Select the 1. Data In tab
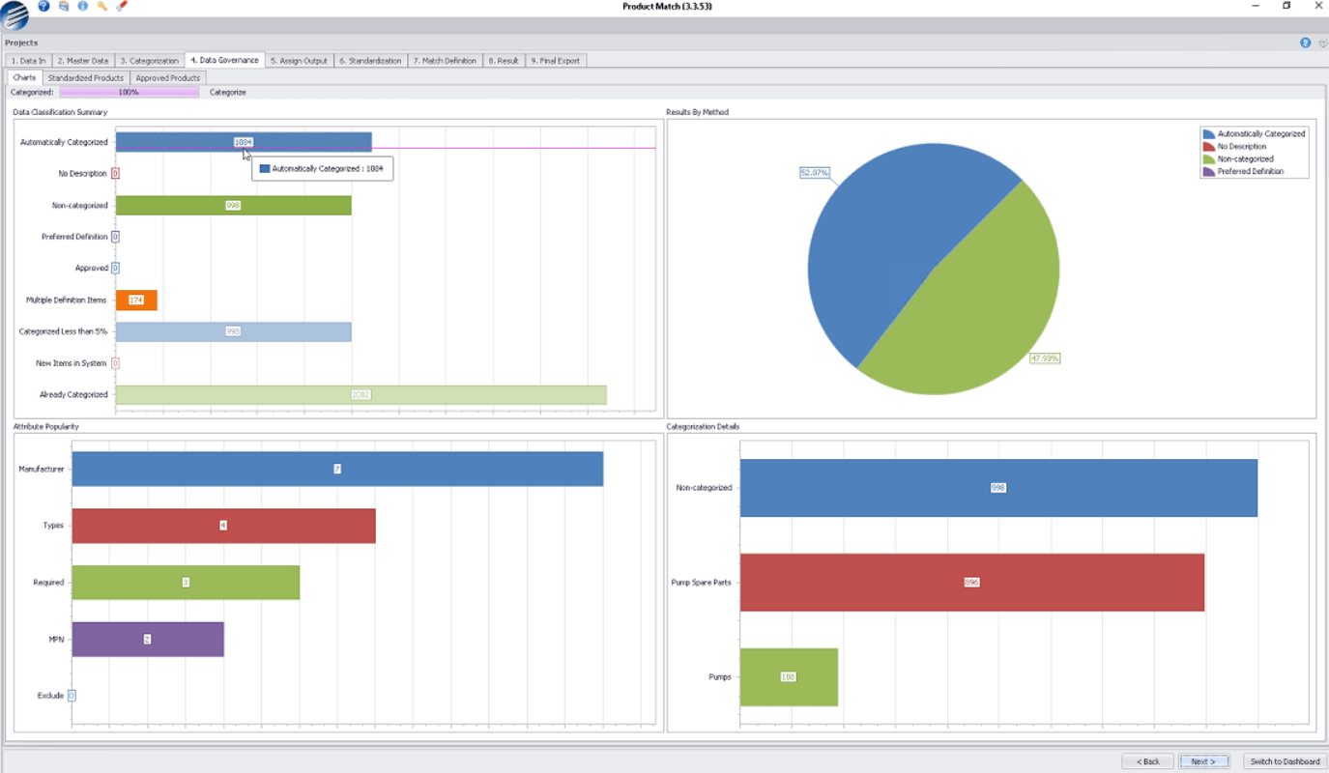Screen dimensions: 1329x773 click(26, 59)
